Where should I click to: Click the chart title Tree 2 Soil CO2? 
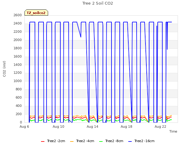click(98, 3)
